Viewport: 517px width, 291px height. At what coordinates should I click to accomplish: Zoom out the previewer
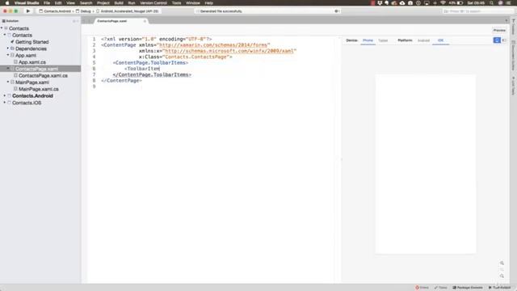502,276
